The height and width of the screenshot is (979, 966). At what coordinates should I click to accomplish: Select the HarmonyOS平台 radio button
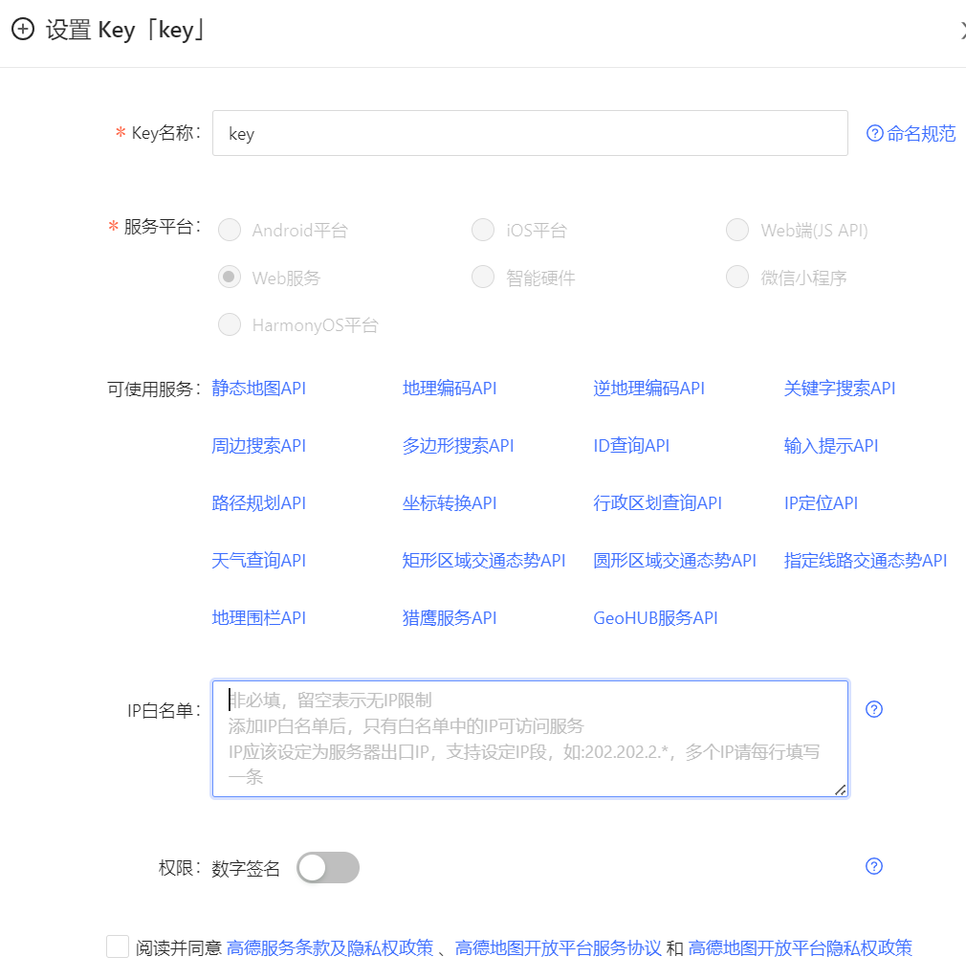230,324
